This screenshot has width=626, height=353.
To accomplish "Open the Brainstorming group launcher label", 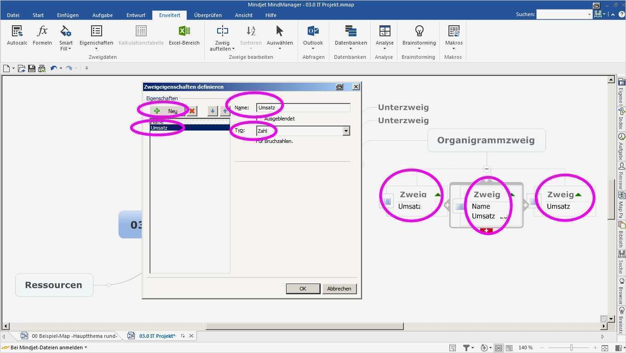I will [x=418, y=57].
